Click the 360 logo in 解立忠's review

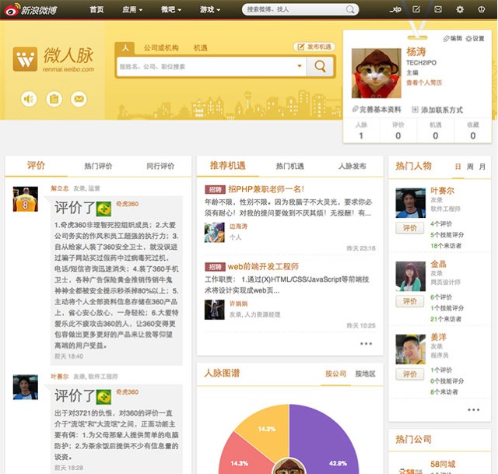click(103, 209)
